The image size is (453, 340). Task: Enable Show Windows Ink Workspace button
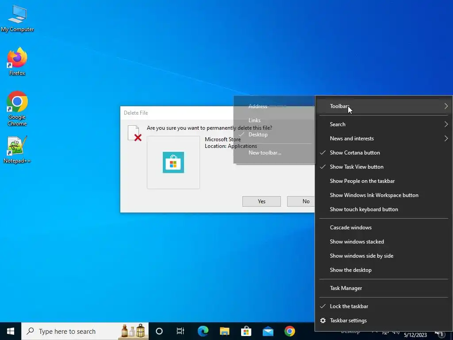[x=384, y=195]
